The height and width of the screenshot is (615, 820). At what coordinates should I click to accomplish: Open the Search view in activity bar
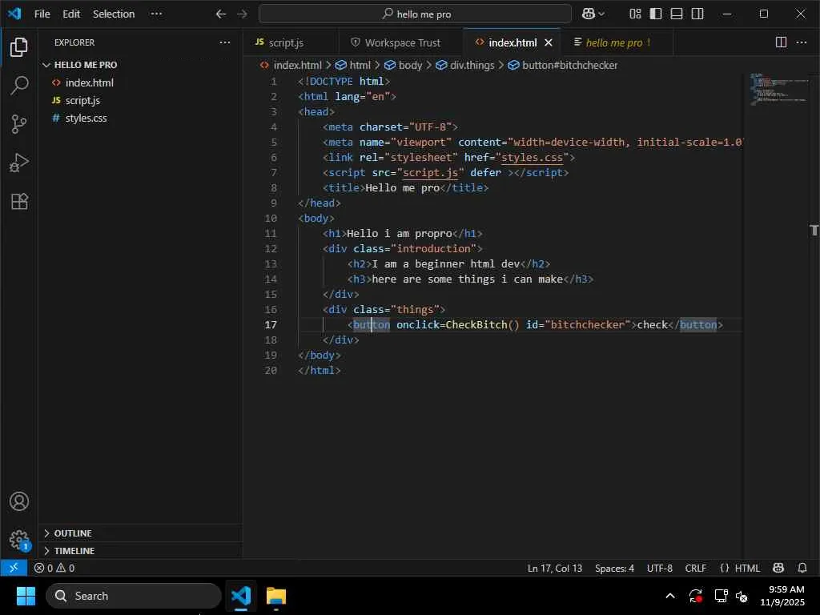tap(19, 86)
